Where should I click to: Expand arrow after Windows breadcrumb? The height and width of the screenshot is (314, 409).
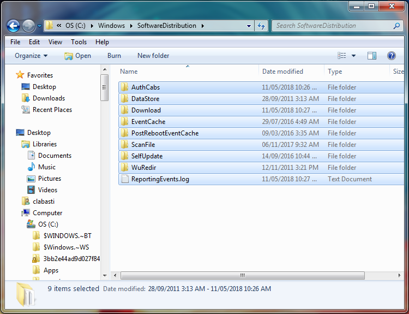click(131, 26)
